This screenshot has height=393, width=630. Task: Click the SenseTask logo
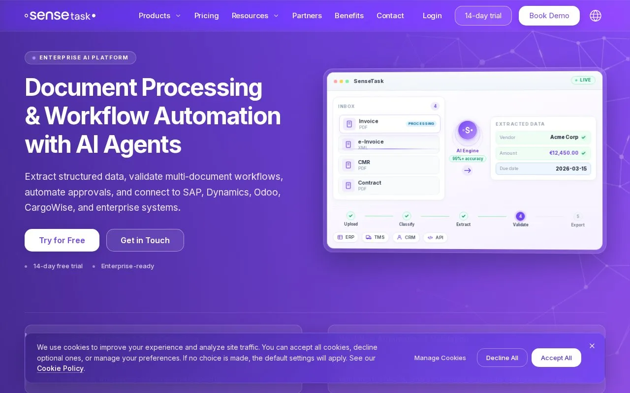[x=60, y=16]
